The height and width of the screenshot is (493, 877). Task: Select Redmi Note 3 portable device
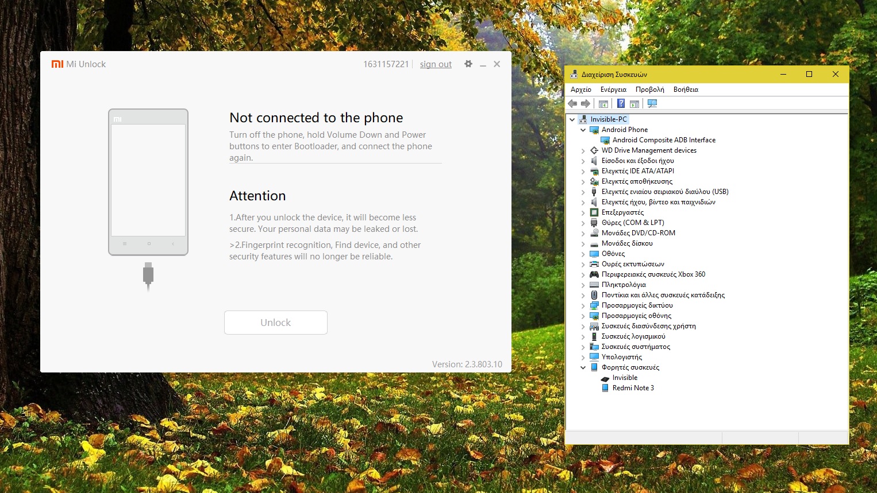point(633,388)
